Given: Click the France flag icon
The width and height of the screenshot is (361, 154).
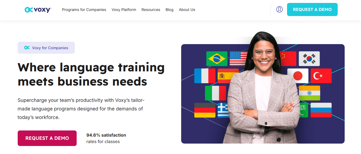Looking at the screenshot, I should coord(205,76).
